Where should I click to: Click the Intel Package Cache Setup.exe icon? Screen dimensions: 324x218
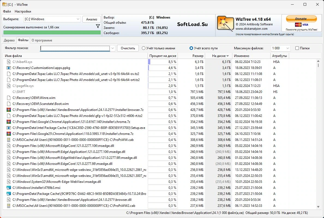pos(8,128)
